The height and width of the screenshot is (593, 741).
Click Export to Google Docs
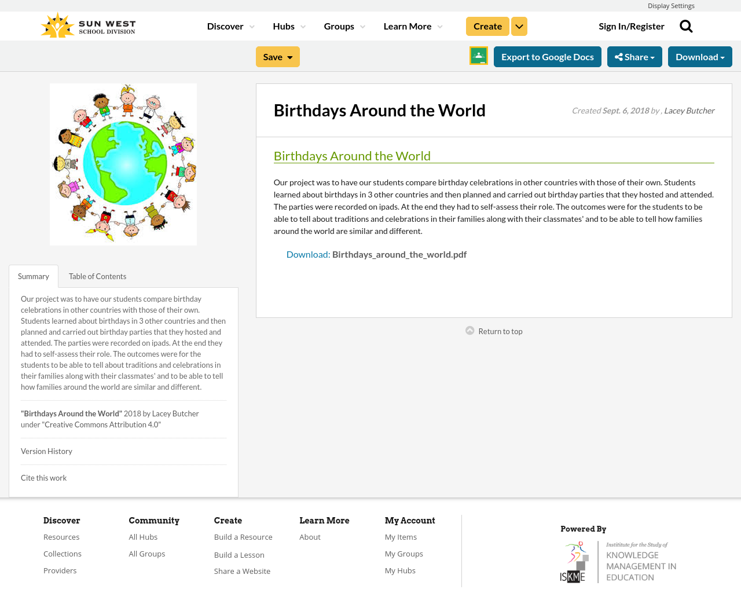click(x=548, y=56)
